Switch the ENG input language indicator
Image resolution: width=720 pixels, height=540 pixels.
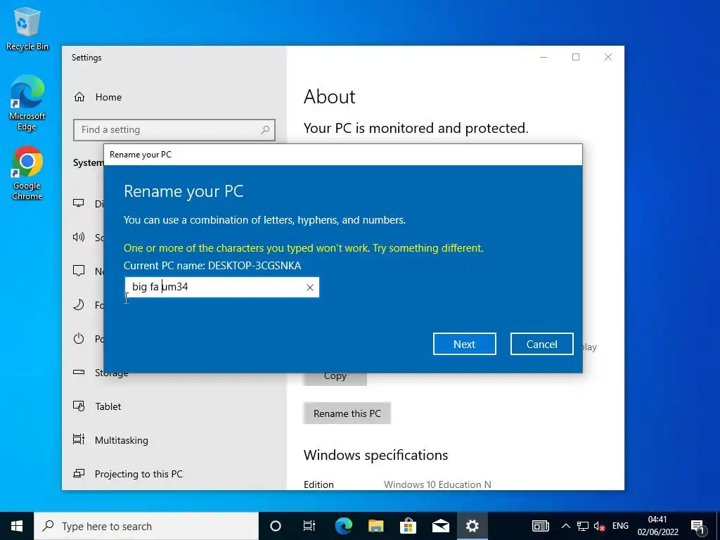point(620,526)
